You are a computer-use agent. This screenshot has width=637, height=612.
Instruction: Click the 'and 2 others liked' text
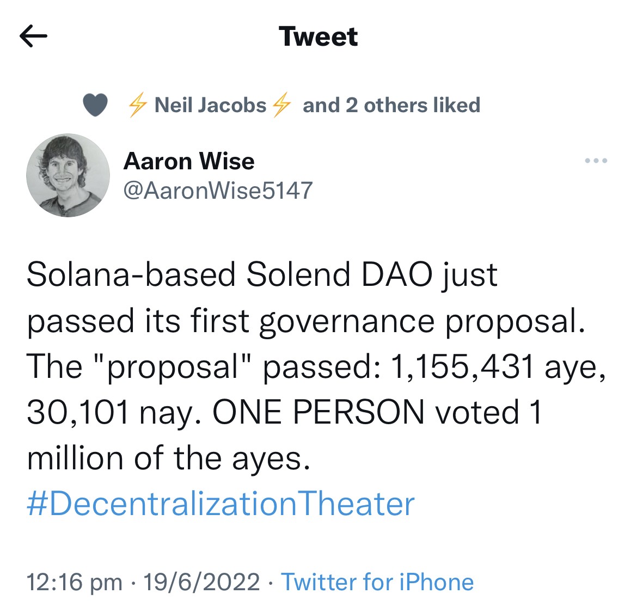391,105
